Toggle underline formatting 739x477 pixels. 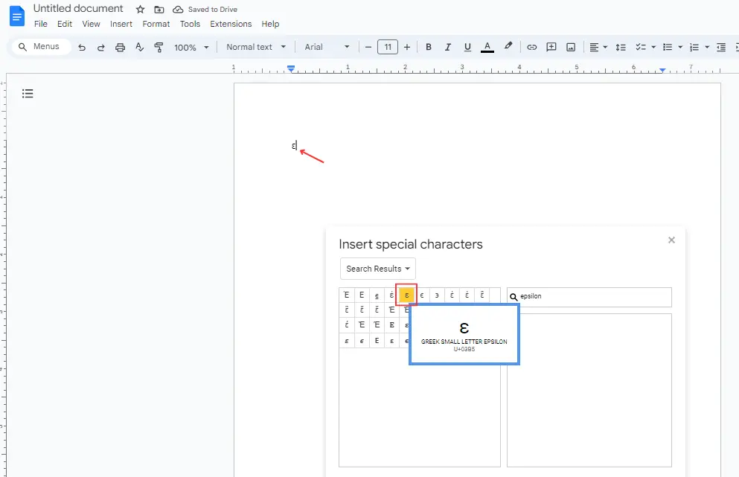(x=467, y=47)
